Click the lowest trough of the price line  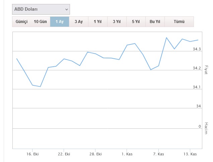pos(40,87)
